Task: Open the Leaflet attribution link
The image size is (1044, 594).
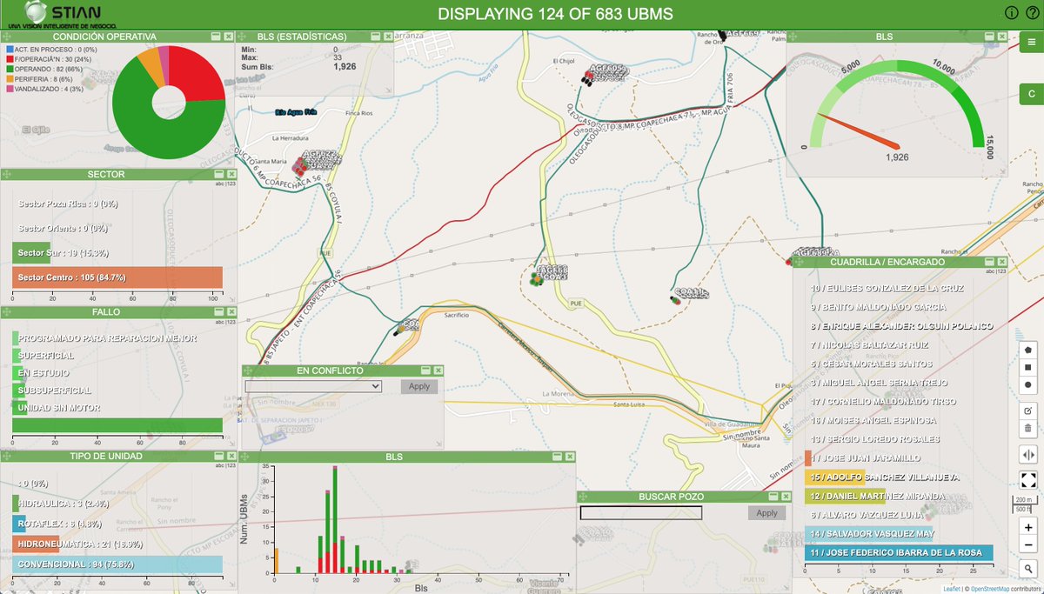Action: [x=952, y=589]
